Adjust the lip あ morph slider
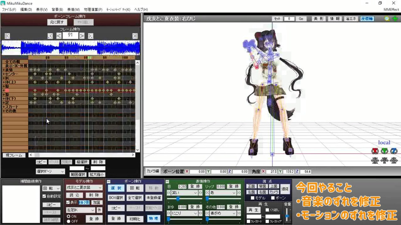Viewport: 401px width, 225px height. click(x=223, y=198)
